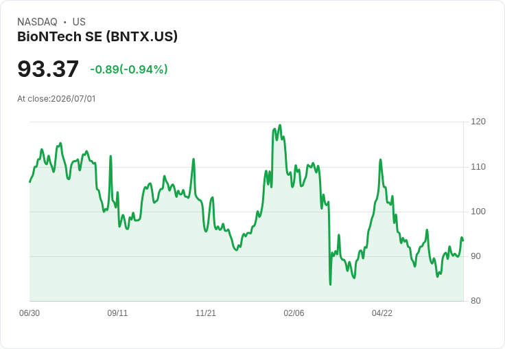Click the 120 price axis label
This screenshot has height=349, width=505.
[478, 122]
